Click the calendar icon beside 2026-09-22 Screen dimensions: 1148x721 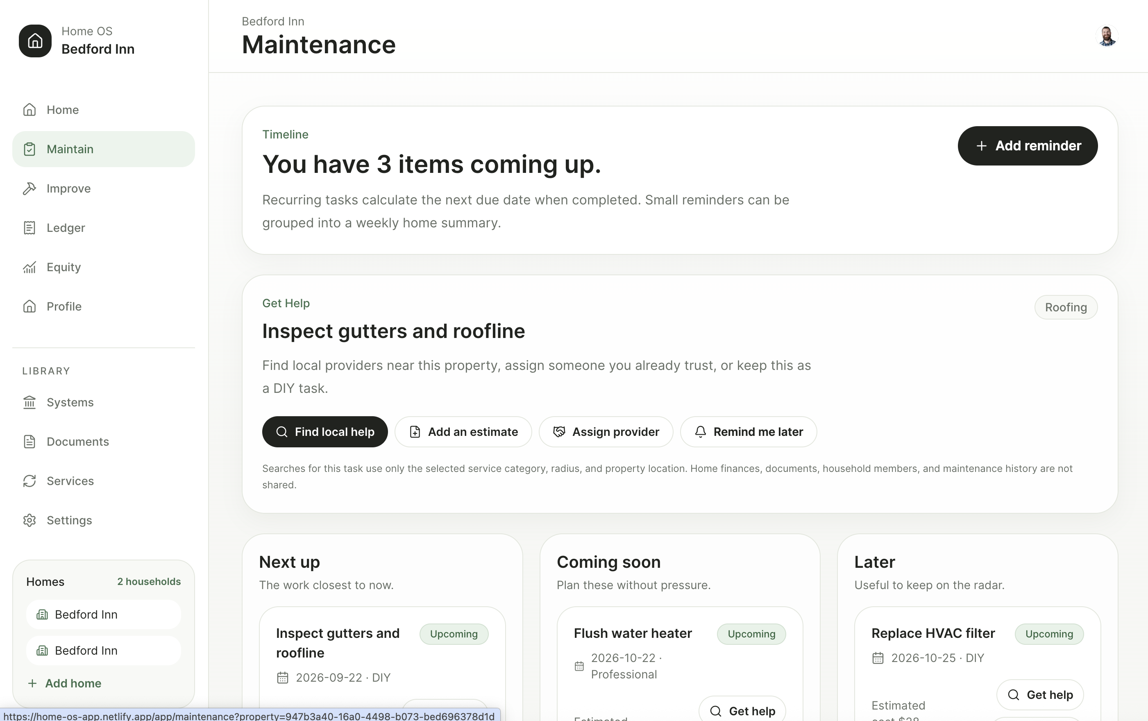coord(283,678)
